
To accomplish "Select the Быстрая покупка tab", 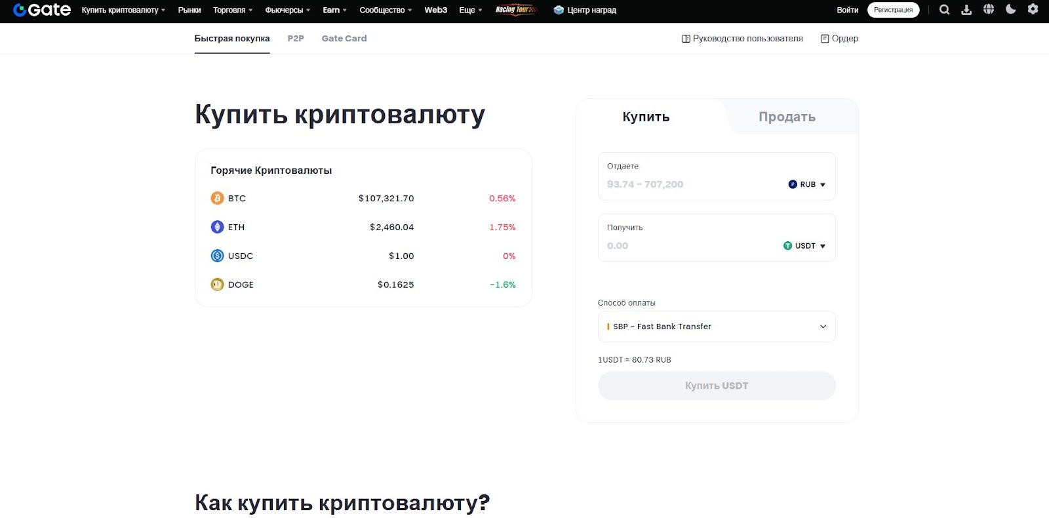I will click(232, 39).
